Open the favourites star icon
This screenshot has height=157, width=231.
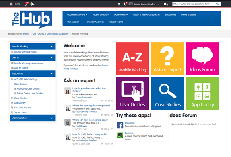(x=125, y=4)
